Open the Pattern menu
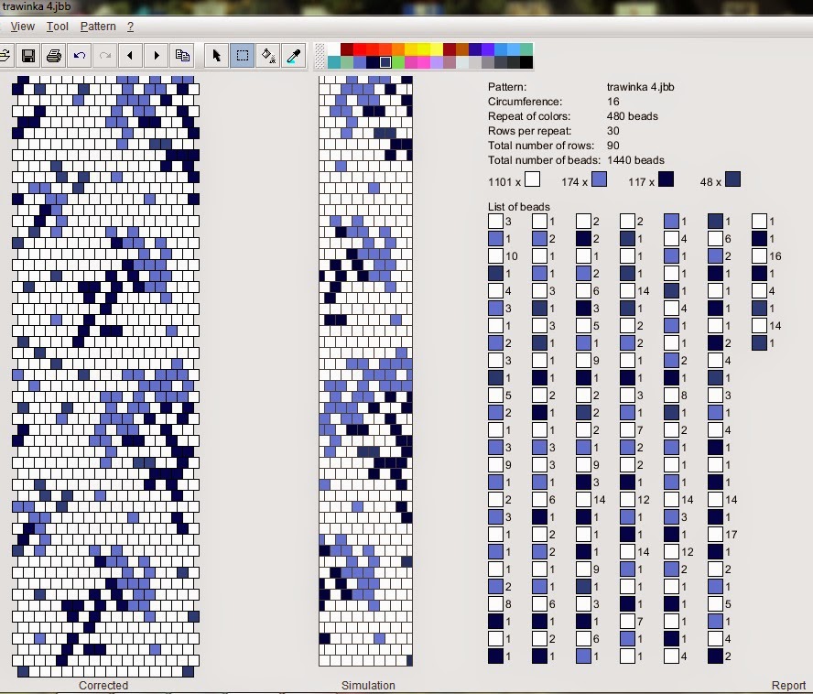Screen dimensions: 813x694 coord(98,27)
